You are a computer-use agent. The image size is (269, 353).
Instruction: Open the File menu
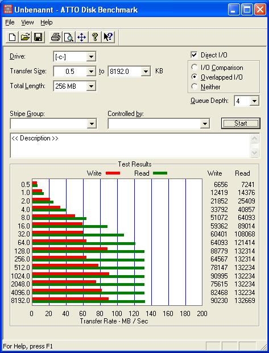[10, 22]
